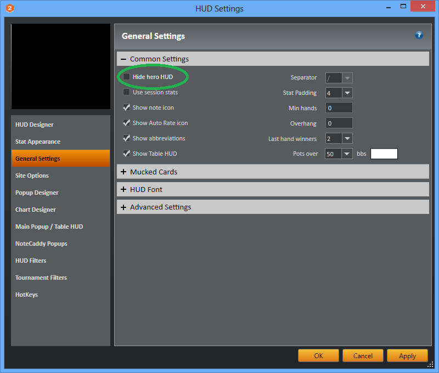Minimize the HUD Settings window
Viewport: 439px width, 373px height.
click(389, 7)
